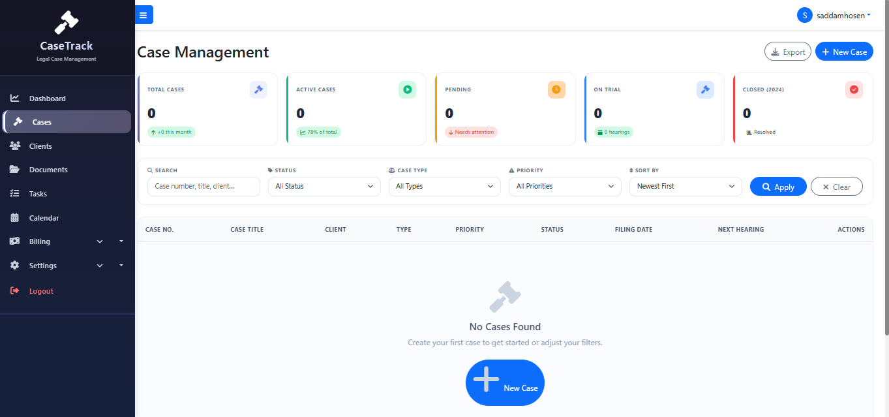Apply the filters with Apply button
The image size is (889, 417).
(x=778, y=187)
